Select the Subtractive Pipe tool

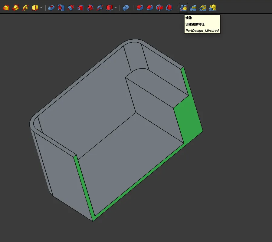pyautogui.click(x=90, y=8)
